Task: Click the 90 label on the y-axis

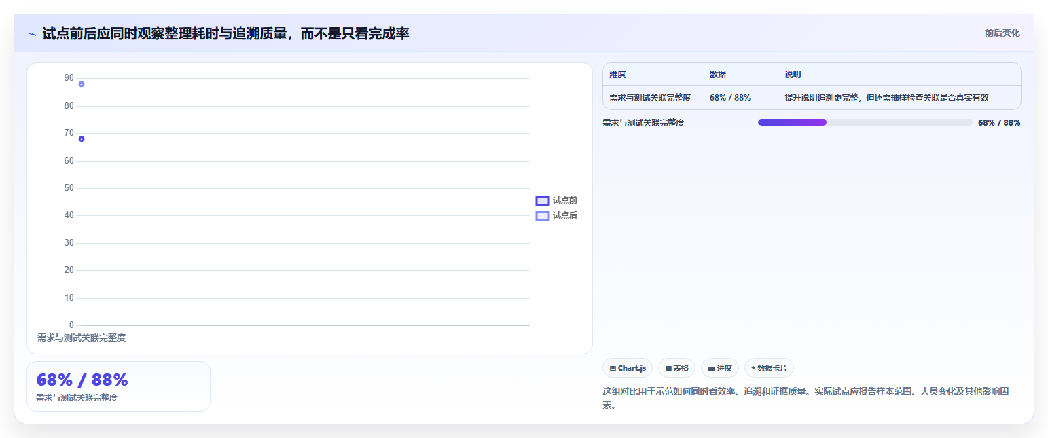Action: pos(69,78)
